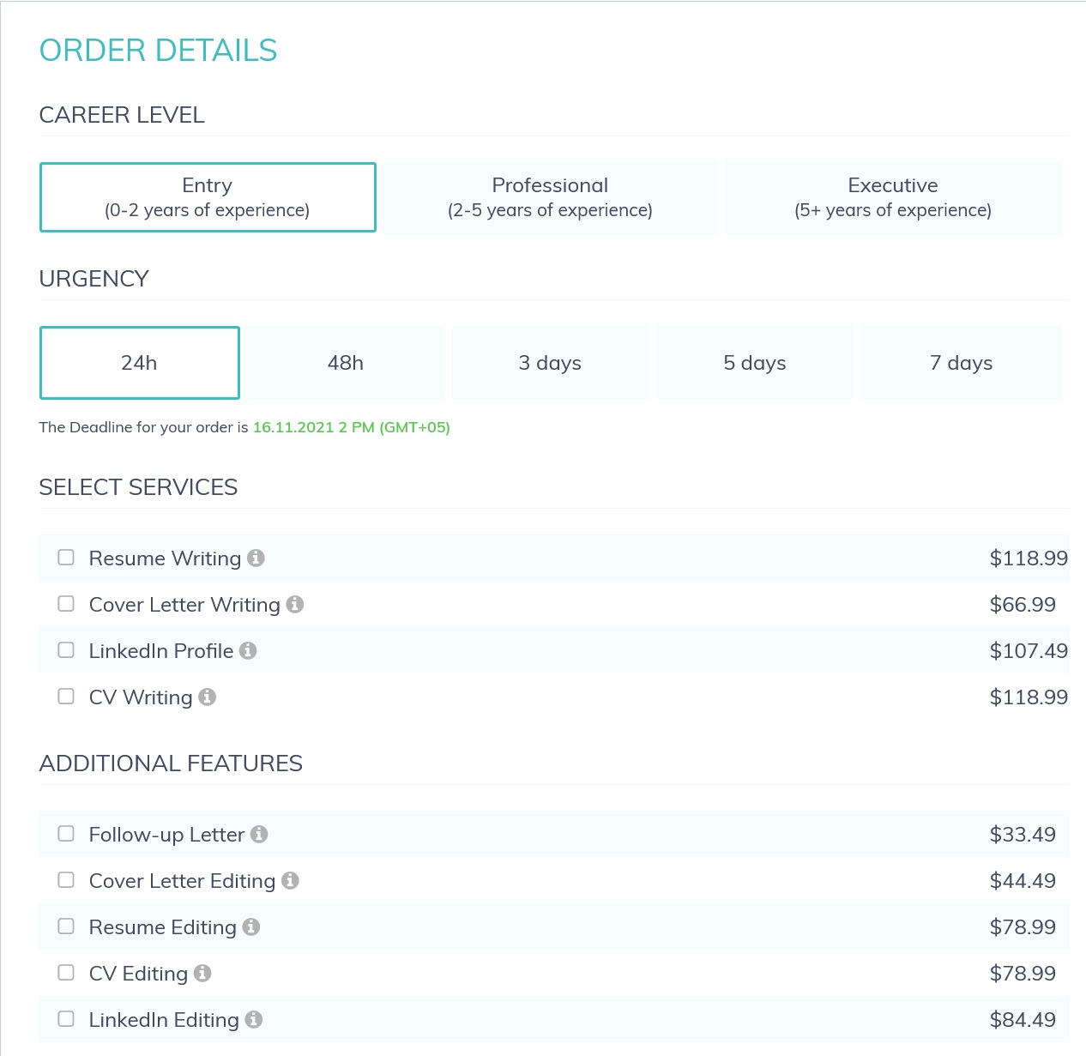Enable the Cover Letter Writing checkbox
This screenshot has height=1056, width=1086.
(66, 604)
